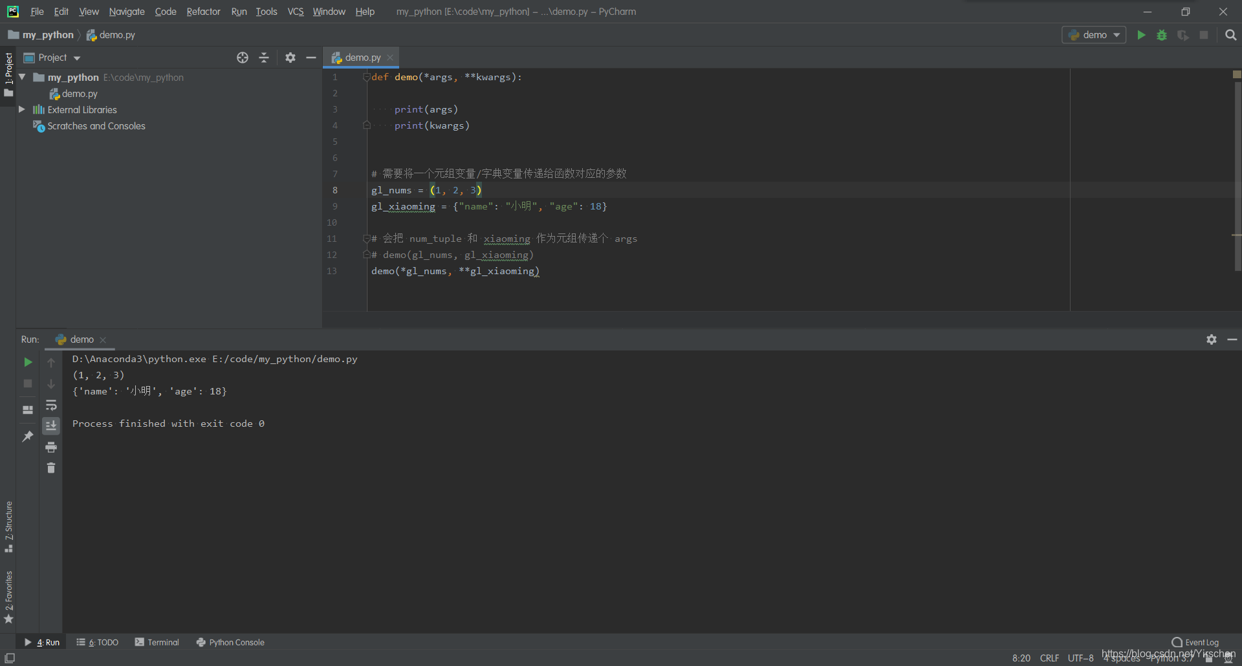The image size is (1242, 666).
Task: Print the Run console output
Action: tap(51, 447)
